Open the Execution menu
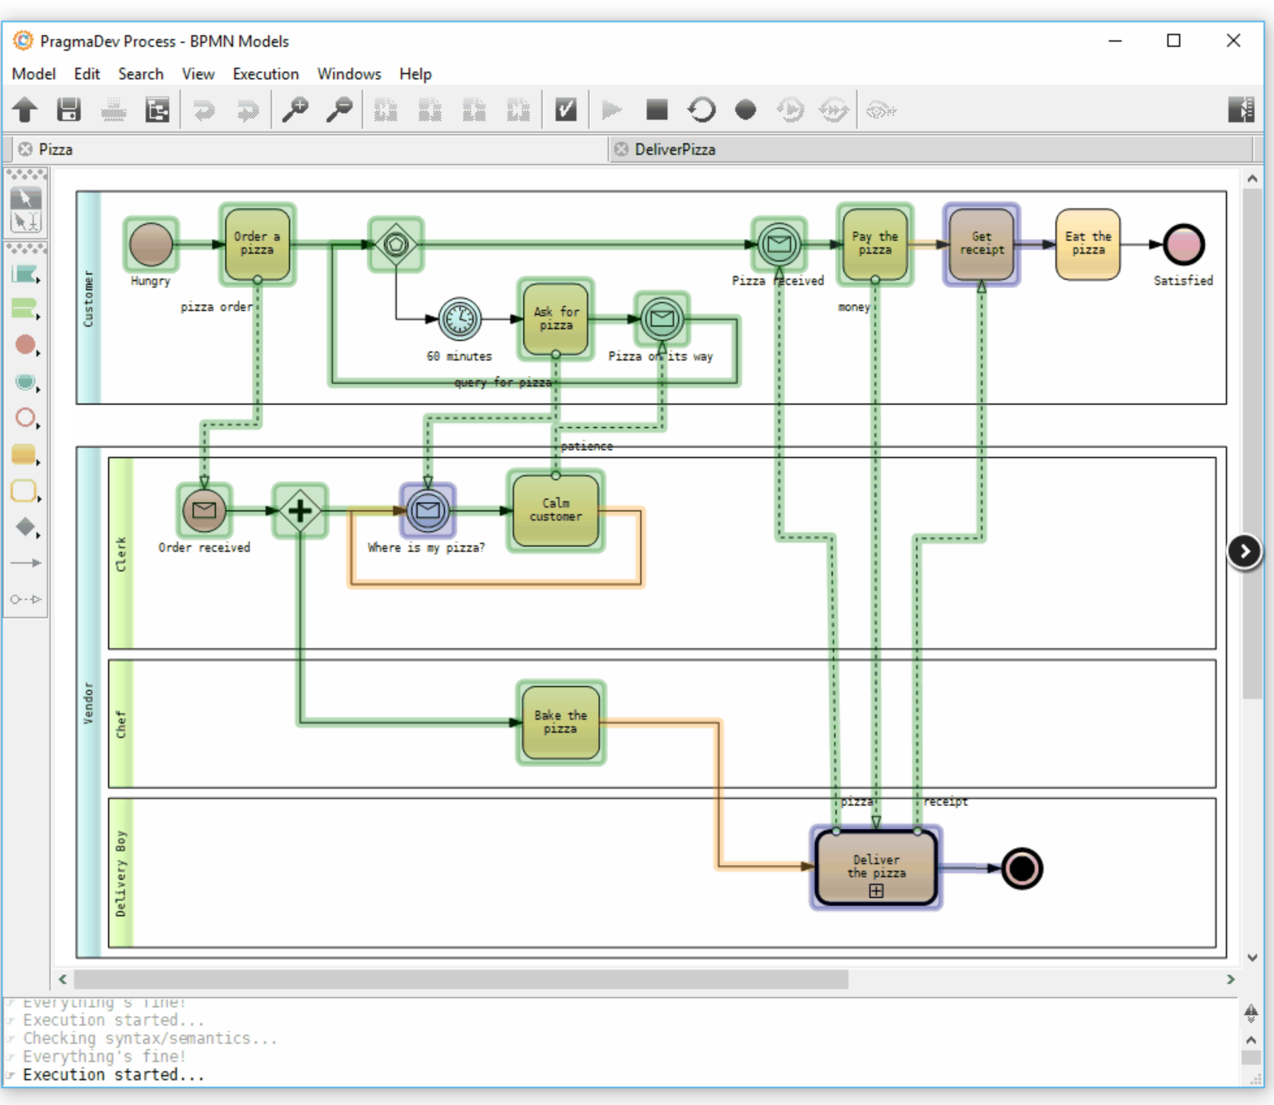The width and height of the screenshot is (1274, 1105). pos(265,74)
